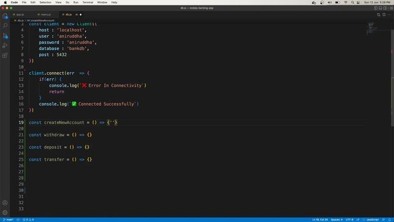
Task: Switch to the menu.js editor tab
Action: (46, 15)
